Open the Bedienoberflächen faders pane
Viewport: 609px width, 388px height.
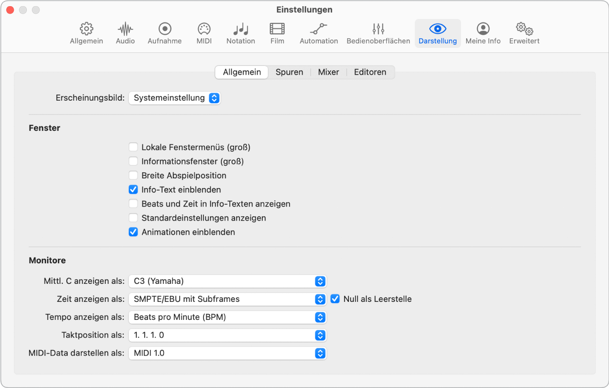click(x=378, y=33)
